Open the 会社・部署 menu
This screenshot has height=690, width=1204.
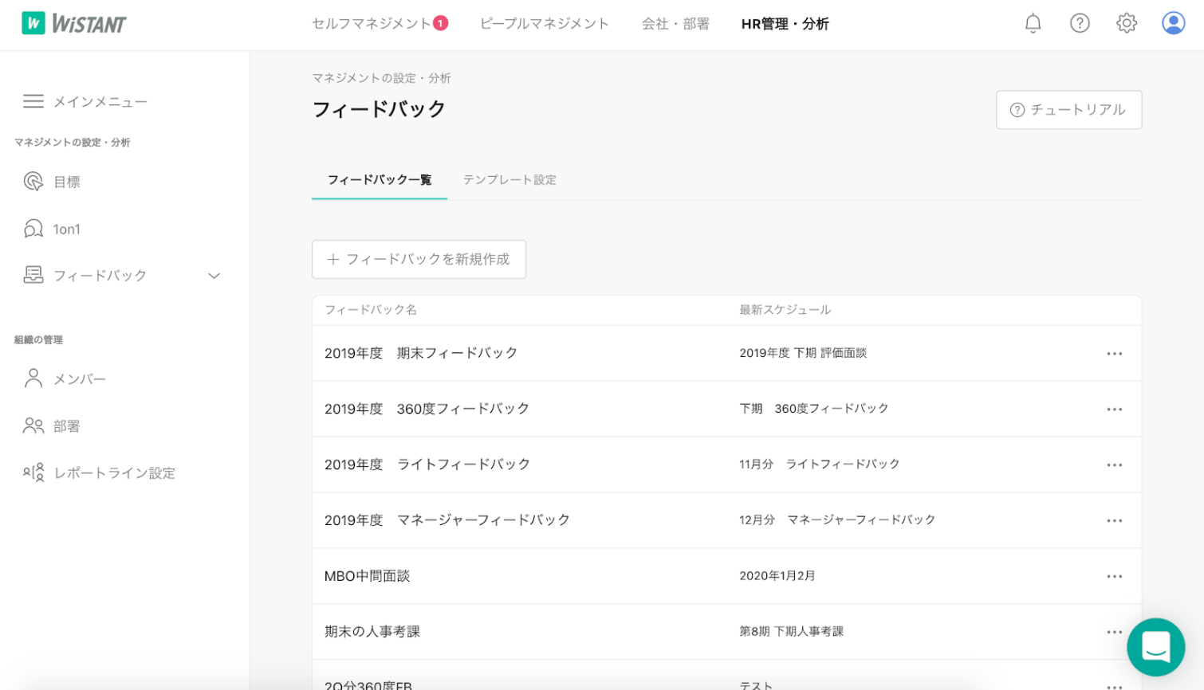coord(675,24)
